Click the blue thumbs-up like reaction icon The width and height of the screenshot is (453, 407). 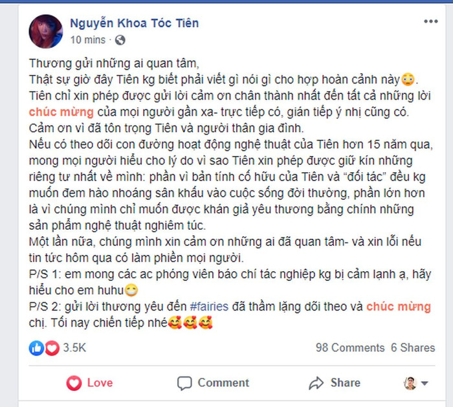pyautogui.click(x=36, y=347)
